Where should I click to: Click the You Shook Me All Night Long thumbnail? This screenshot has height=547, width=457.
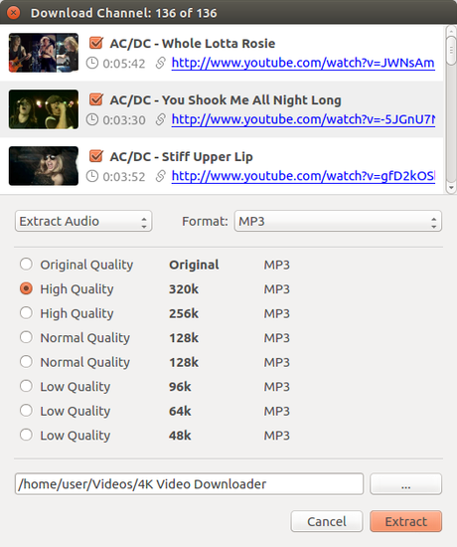[x=44, y=109]
